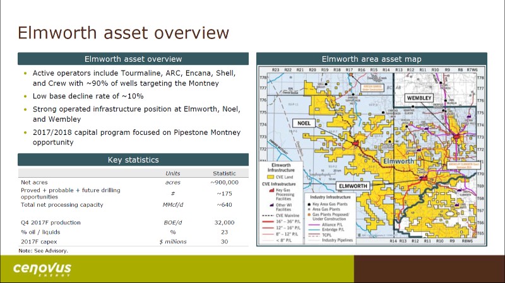The width and height of the screenshot is (505, 283).
Task: Click the 'Key statistics' header bar
Action: tap(133, 160)
